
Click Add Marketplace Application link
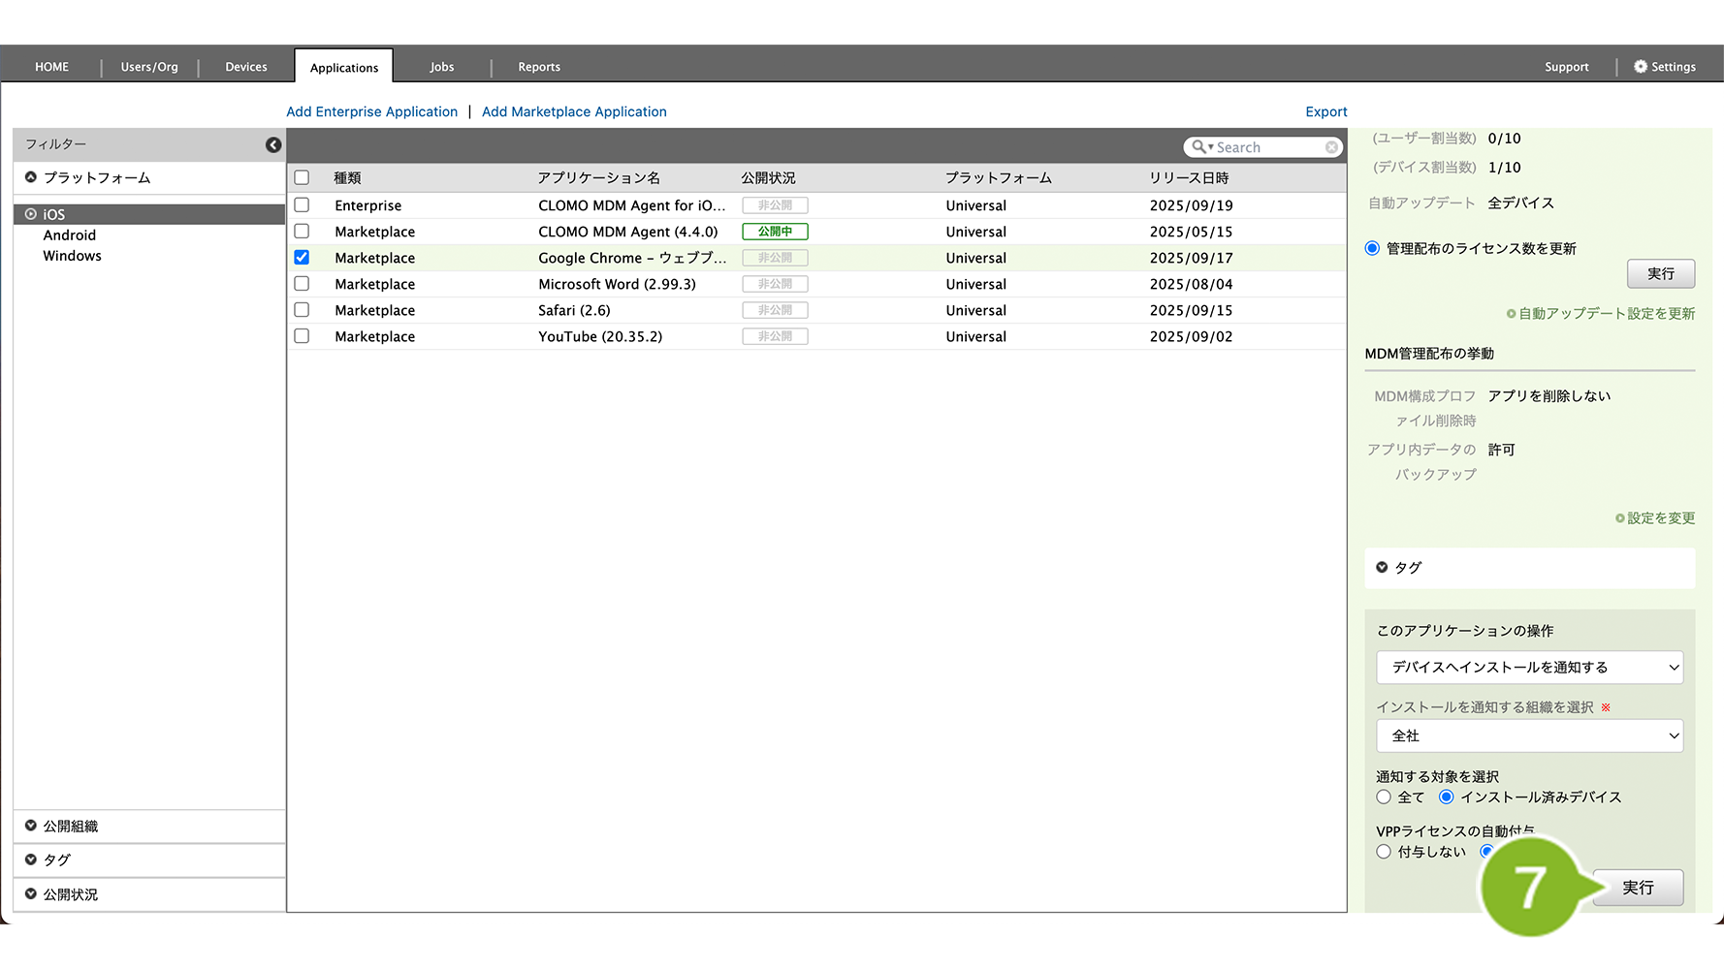click(574, 112)
